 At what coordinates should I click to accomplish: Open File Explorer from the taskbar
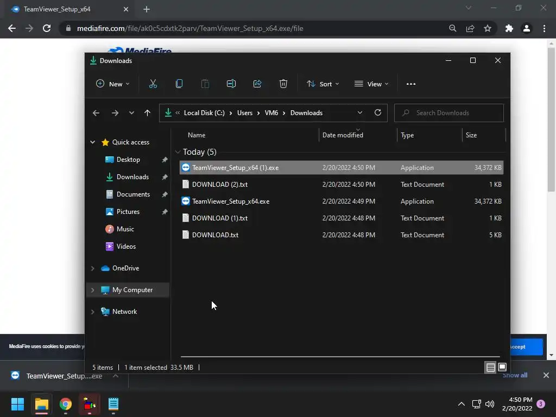(41, 404)
